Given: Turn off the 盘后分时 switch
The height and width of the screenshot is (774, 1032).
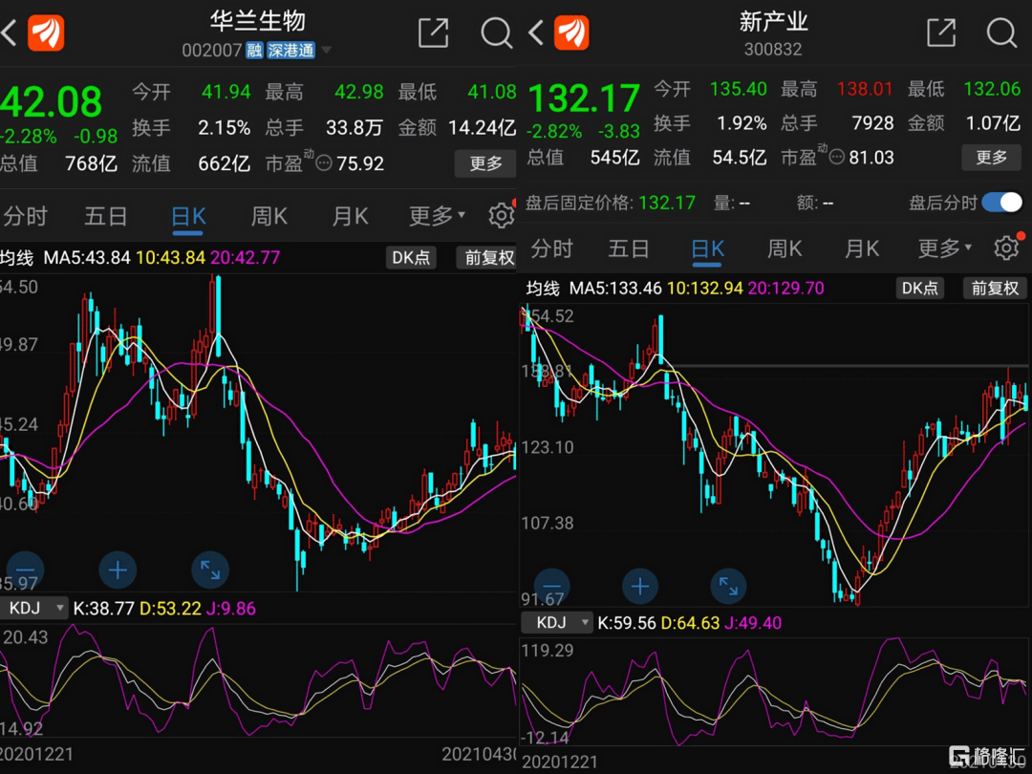Looking at the screenshot, I should pyautogui.click(x=1001, y=203).
